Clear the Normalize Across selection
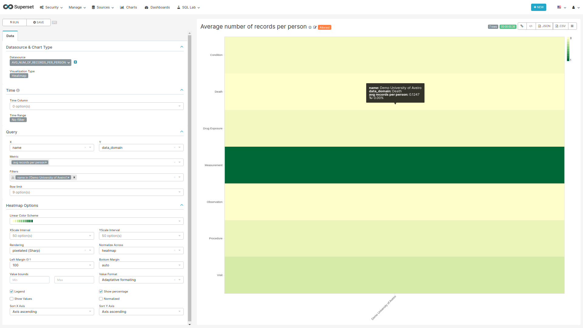The image size is (583, 328). click(x=175, y=251)
